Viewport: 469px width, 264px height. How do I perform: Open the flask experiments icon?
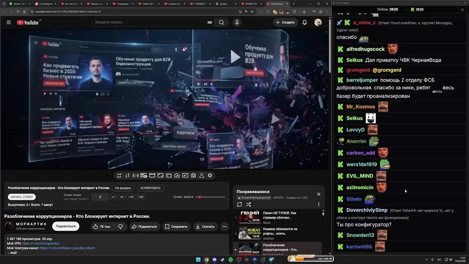point(202,175)
